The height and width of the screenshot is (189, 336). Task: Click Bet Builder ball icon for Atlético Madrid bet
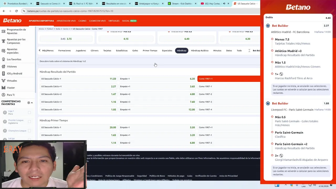coord(268,26)
